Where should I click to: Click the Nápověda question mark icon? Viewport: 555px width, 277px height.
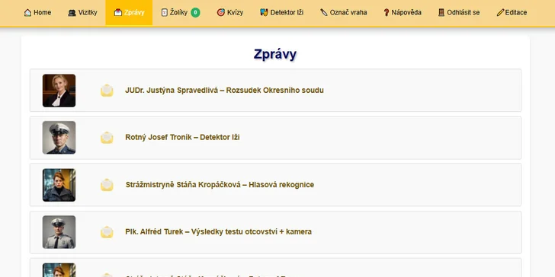point(387,12)
